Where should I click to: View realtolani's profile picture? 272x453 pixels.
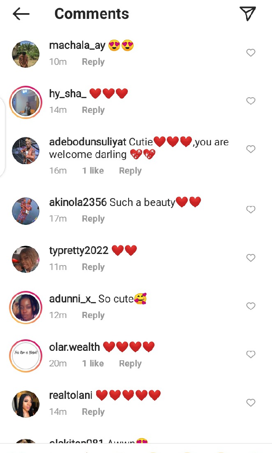(x=26, y=404)
